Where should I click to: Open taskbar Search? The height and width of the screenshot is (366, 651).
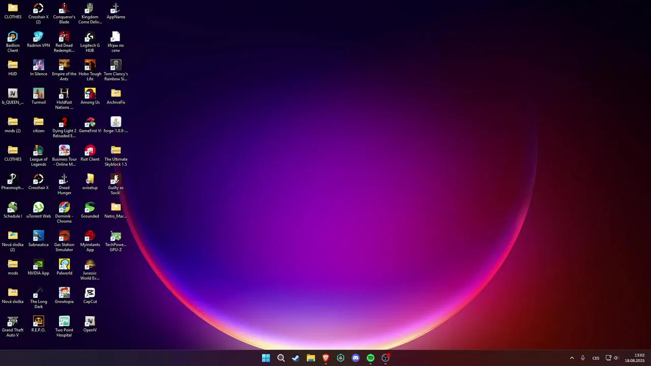[x=281, y=358]
